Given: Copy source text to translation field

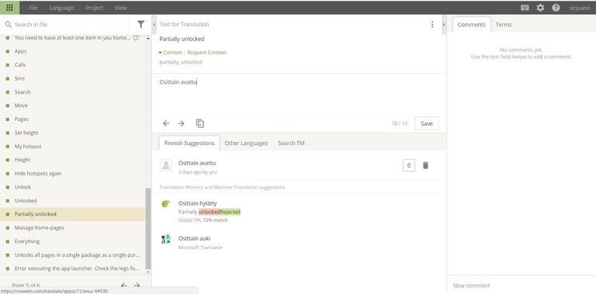Looking at the screenshot, I should click(x=200, y=123).
